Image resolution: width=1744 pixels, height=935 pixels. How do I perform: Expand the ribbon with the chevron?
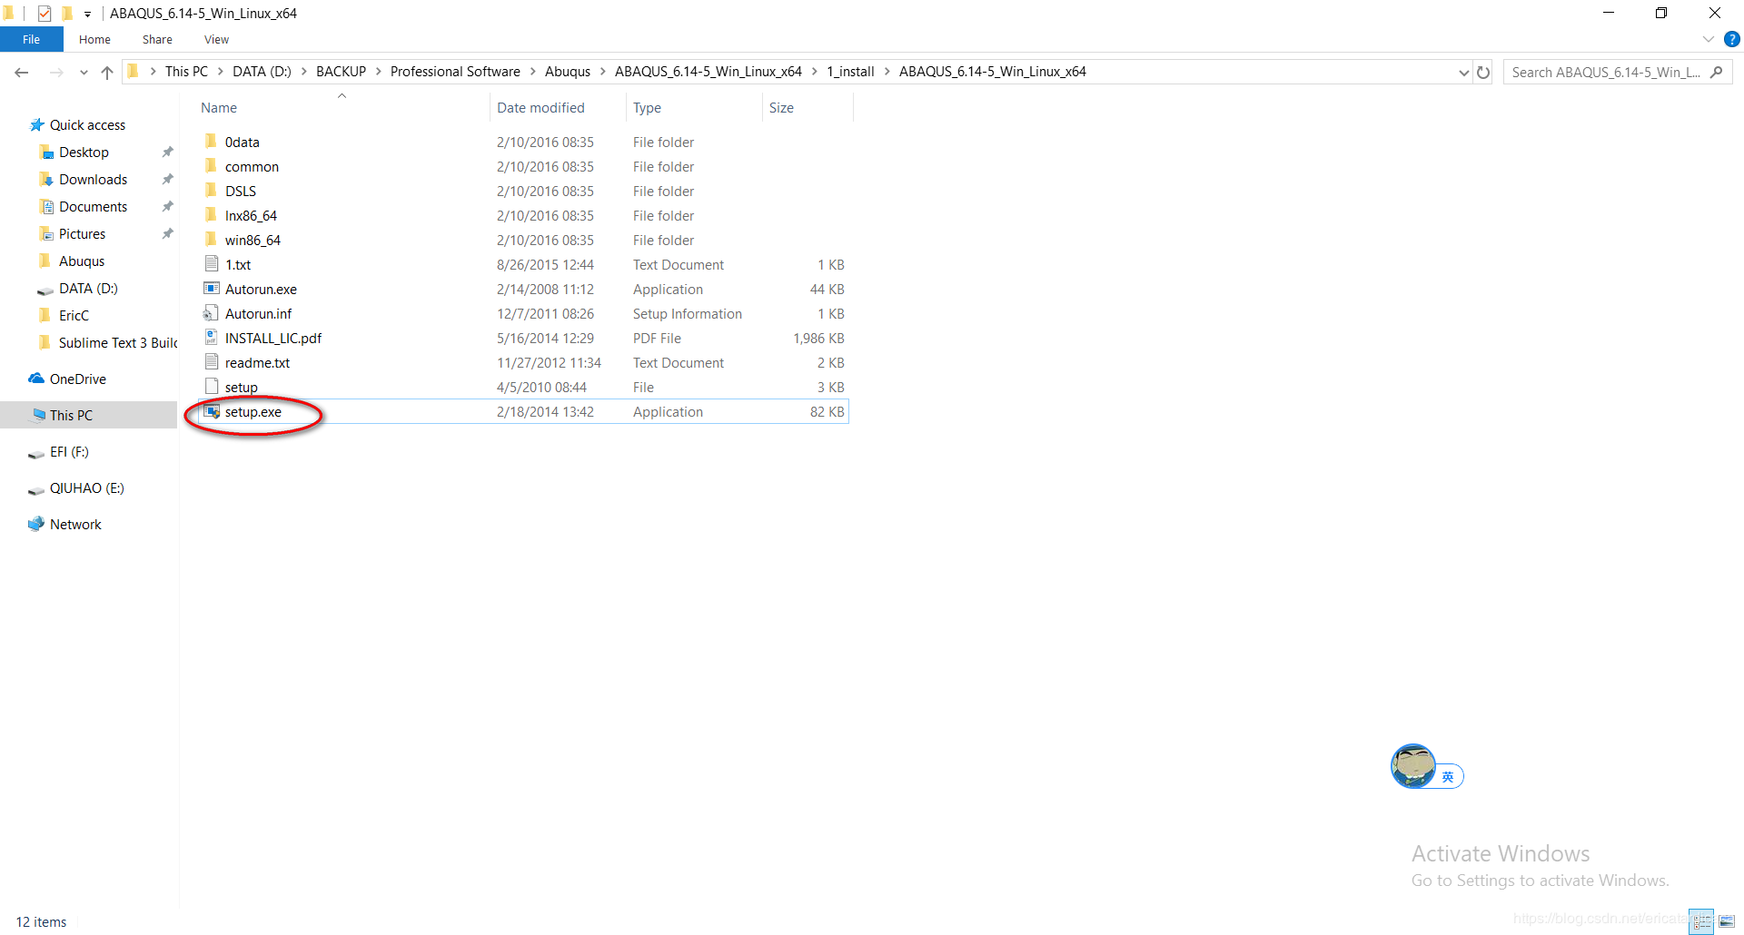pyautogui.click(x=1709, y=39)
